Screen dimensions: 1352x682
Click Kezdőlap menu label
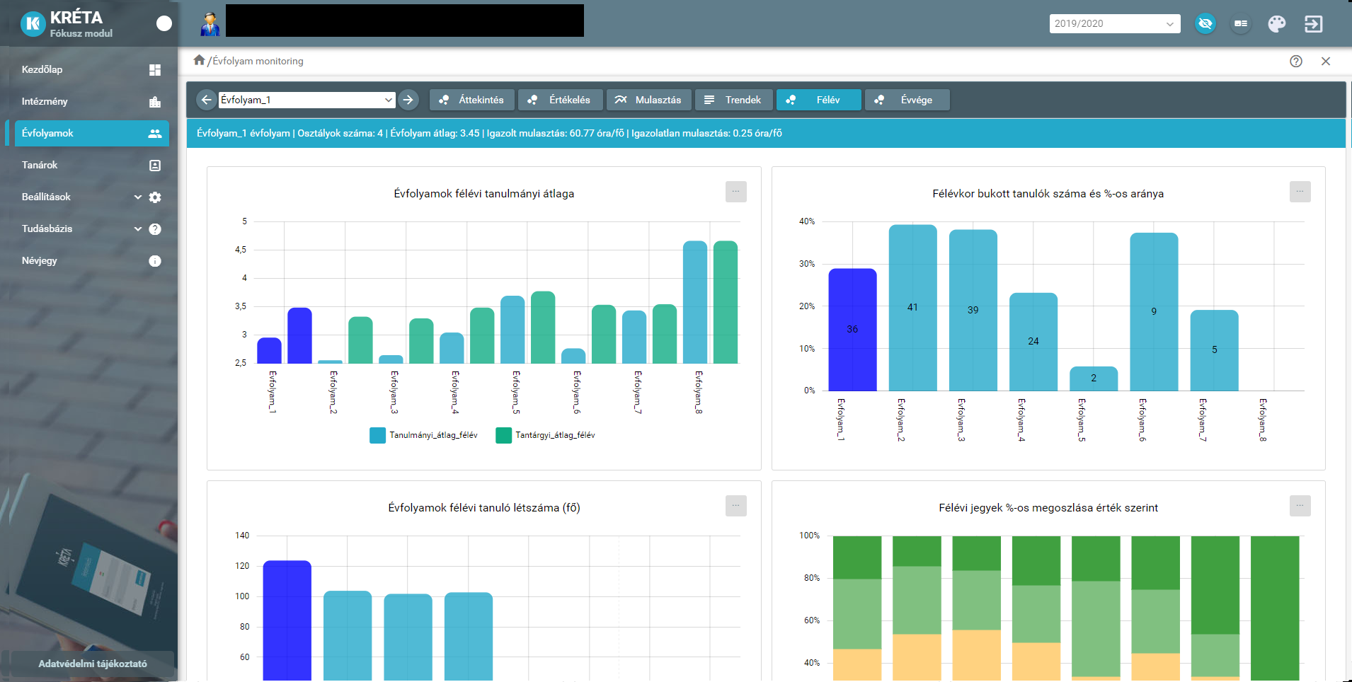click(x=42, y=69)
